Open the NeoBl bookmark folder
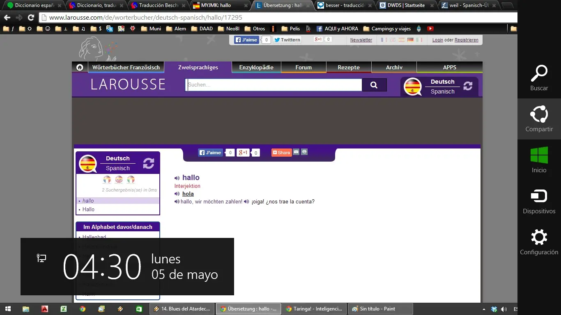The height and width of the screenshot is (315, 561). [x=229, y=29]
